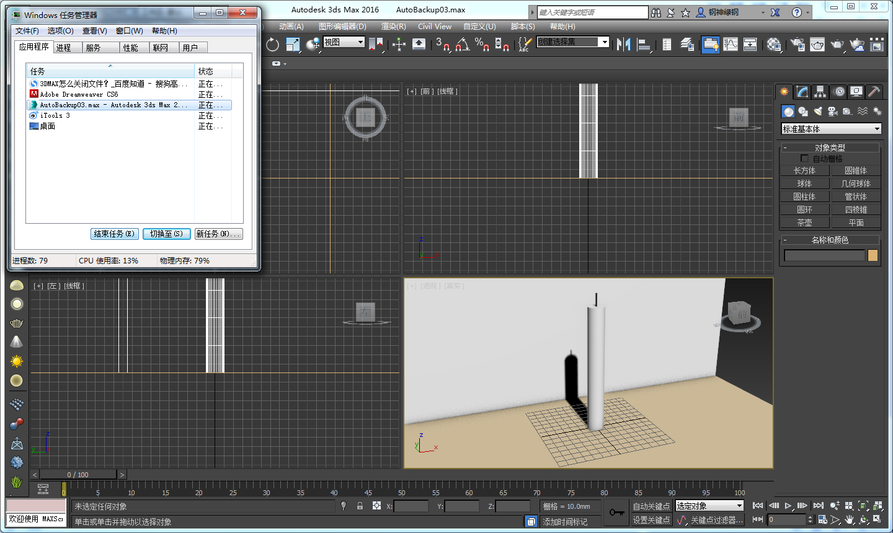Toggle the selection lock icon
Image resolution: width=893 pixels, height=533 pixels.
pos(360,506)
